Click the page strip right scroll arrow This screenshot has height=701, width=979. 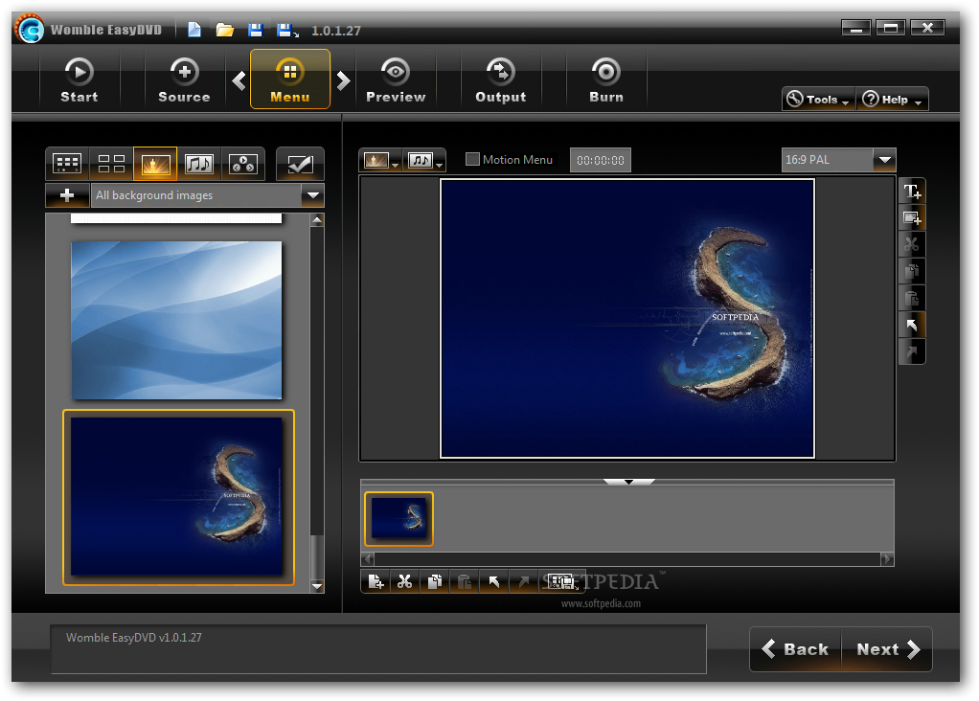[887, 559]
